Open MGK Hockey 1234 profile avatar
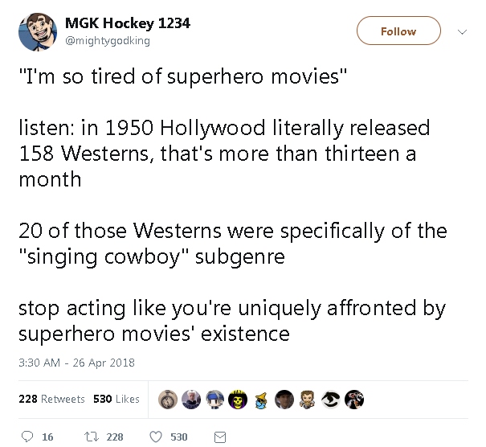Image resolution: width=486 pixels, height=447 pixels. (36, 31)
